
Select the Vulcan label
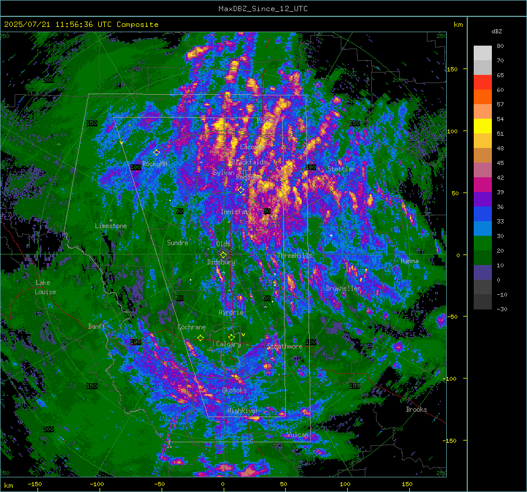pos(297,435)
